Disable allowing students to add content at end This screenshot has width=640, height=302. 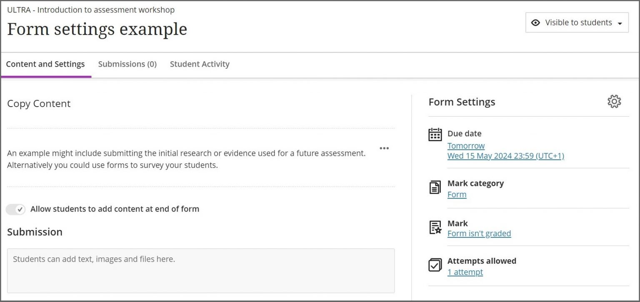pyautogui.click(x=15, y=209)
